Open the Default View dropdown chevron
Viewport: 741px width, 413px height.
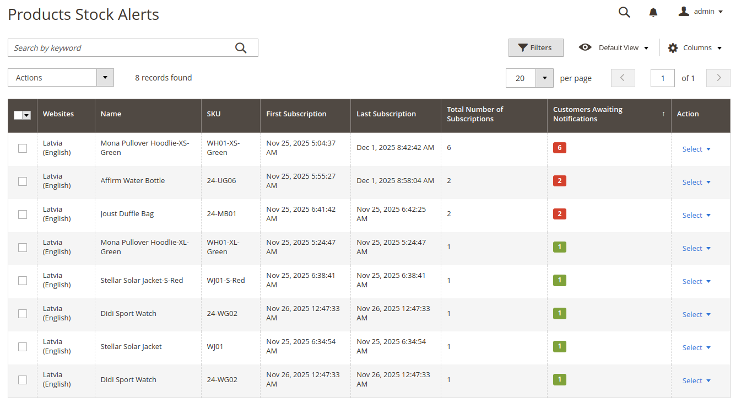pyautogui.click(x=646, y=47)
